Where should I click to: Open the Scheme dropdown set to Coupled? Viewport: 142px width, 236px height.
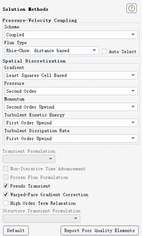tap(71, 35)
